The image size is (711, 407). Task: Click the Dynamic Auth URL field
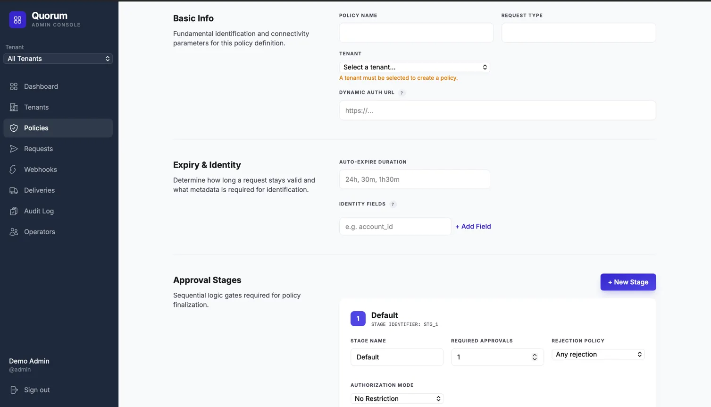click(x=497, y=110)
